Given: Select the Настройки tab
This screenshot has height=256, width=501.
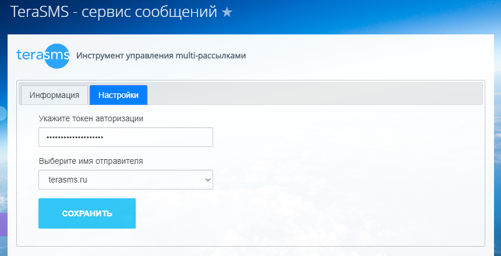Looking at the screenshot, I should 118,95.
